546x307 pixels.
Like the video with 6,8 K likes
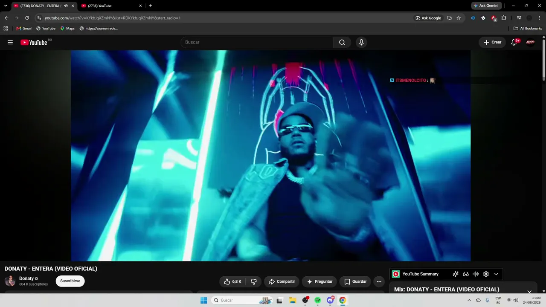coord(233,281)
